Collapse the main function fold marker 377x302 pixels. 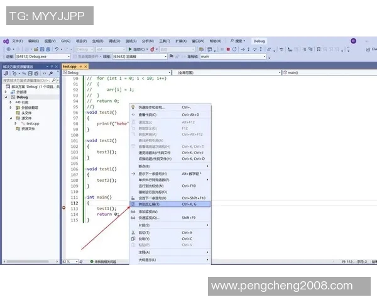85,198
